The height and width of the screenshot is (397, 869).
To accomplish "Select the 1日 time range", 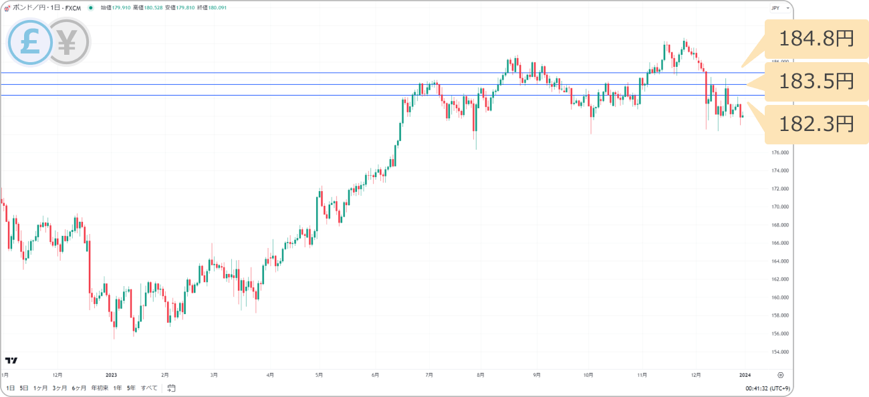I will coord(11,388).
